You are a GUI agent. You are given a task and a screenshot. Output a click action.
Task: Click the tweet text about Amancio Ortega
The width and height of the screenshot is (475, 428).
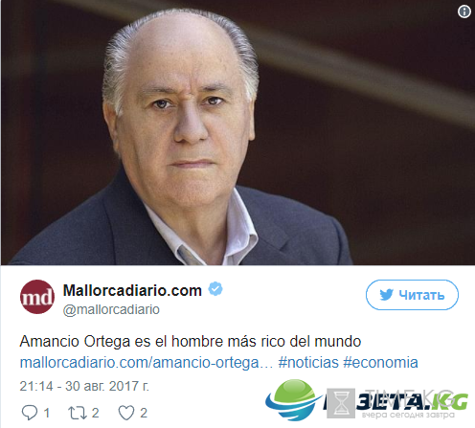pos(191,342)
